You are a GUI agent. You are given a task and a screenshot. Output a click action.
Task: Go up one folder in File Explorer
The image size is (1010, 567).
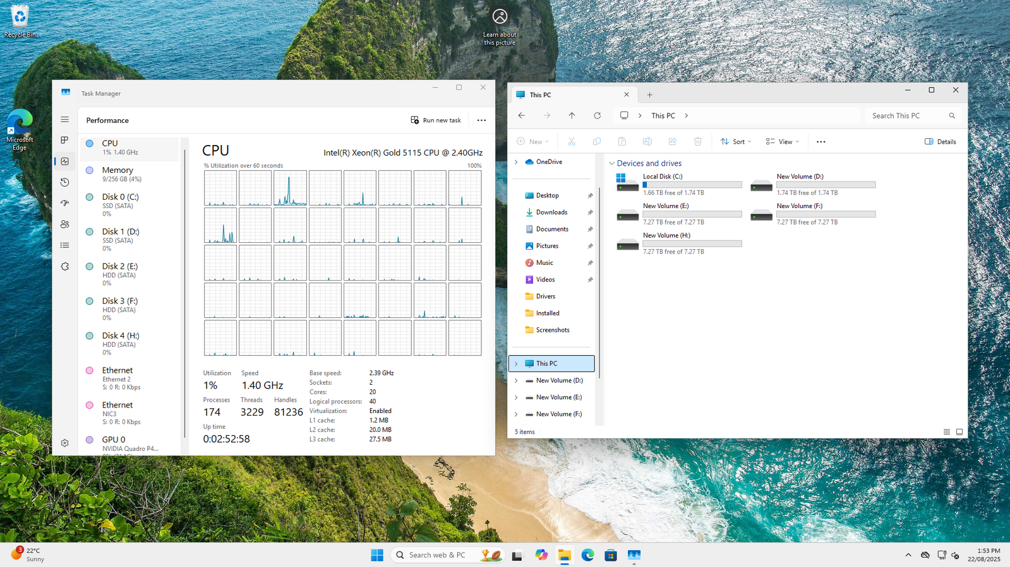(572, 115)
